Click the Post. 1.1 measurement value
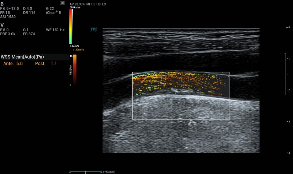293x174 pixels. 46,64
